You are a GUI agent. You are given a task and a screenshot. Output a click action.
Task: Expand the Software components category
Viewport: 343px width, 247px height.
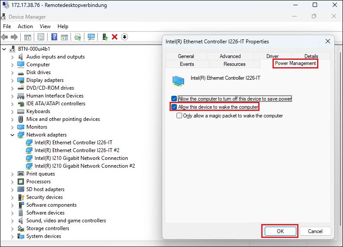pos(13,205)
